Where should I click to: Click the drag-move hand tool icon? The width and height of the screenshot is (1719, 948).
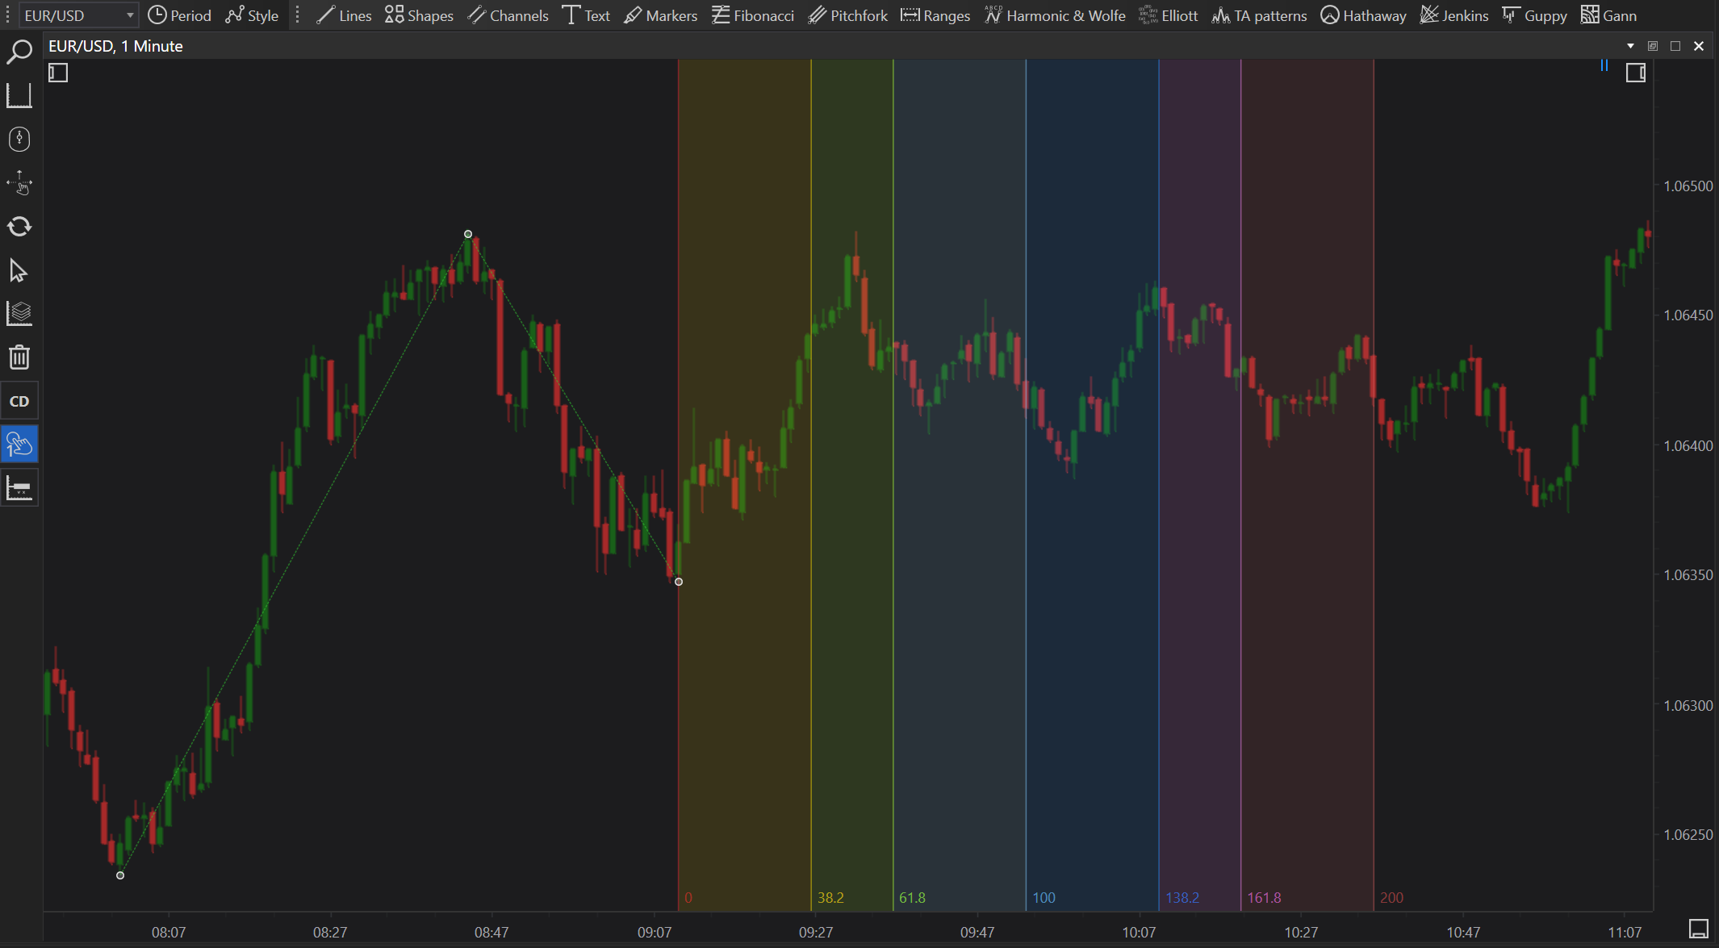[x=19, y=183]
